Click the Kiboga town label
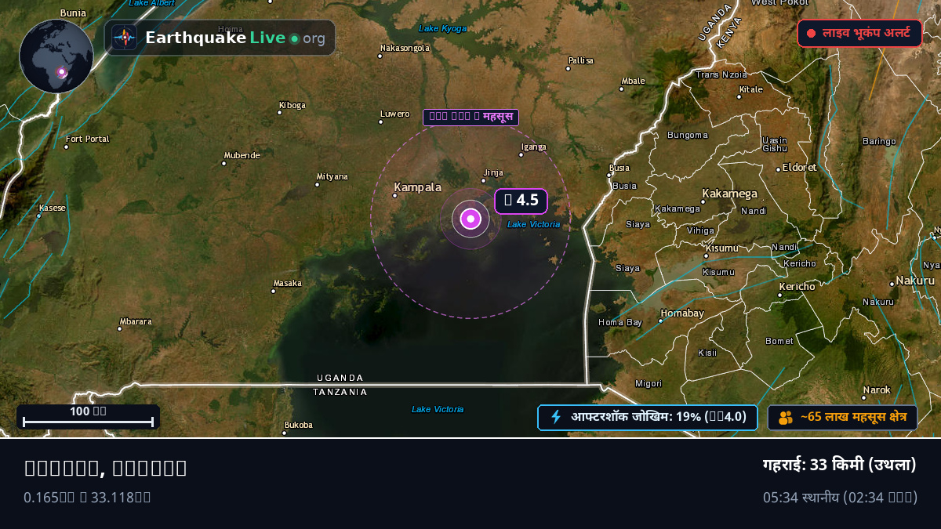Image resolution: width=941 pixels, height=529 pixels. [292, 104]
